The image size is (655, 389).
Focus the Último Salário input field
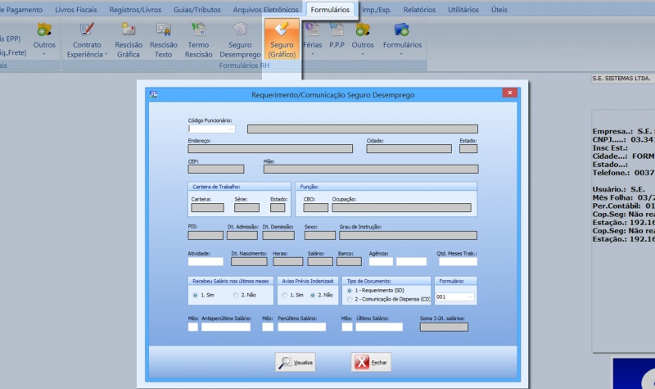tap(379, 327)
